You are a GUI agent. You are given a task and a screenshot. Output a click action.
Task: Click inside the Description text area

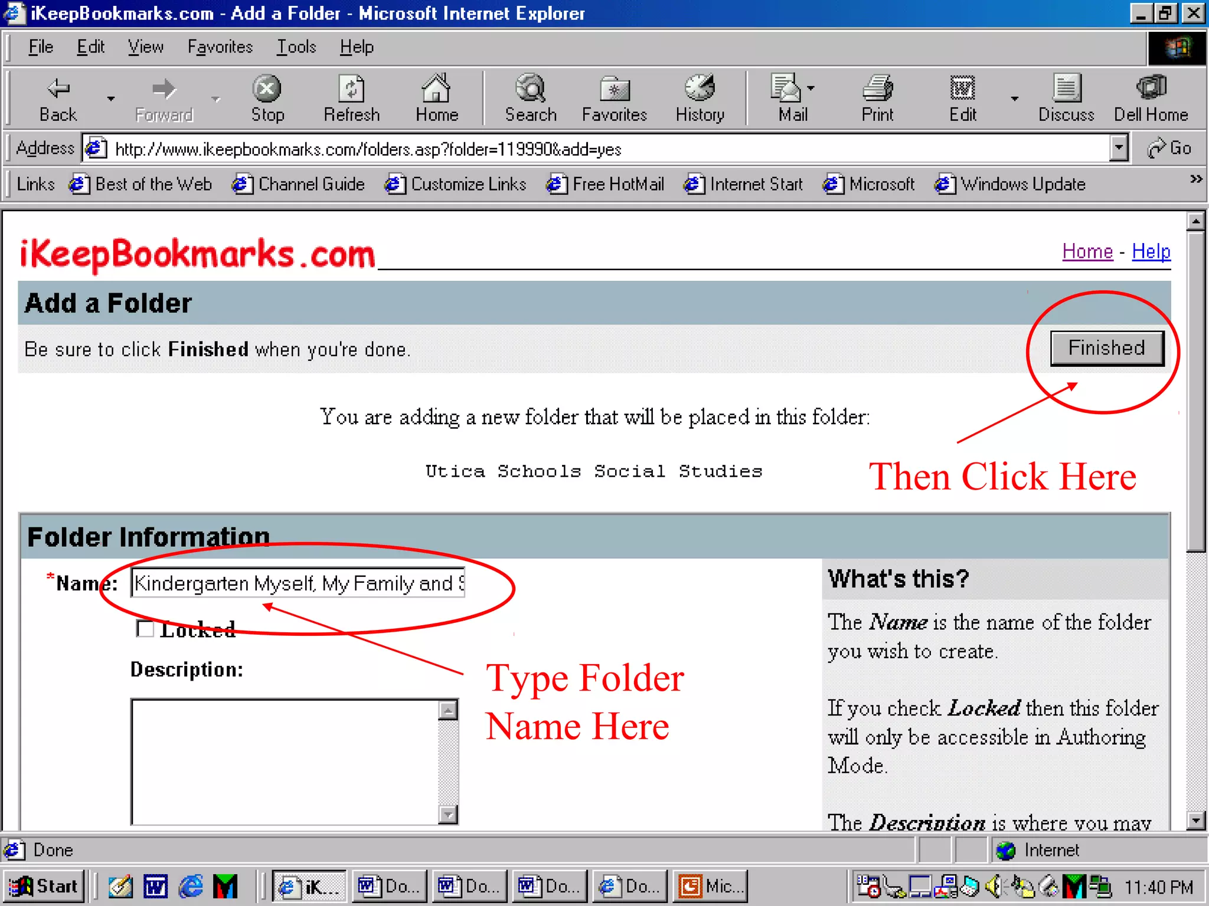tap(285, 761)
